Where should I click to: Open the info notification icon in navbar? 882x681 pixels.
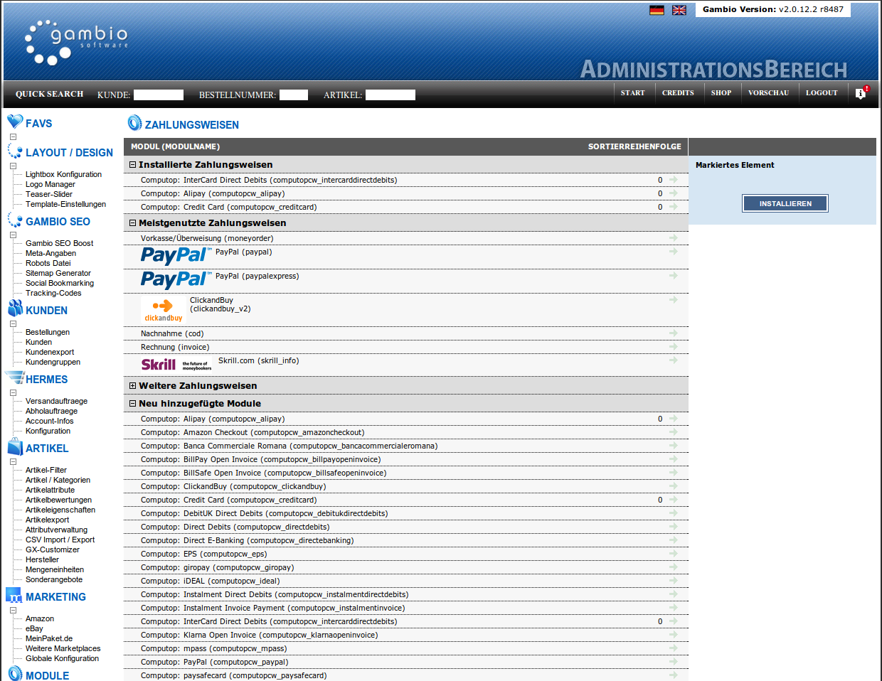point(861,93)
